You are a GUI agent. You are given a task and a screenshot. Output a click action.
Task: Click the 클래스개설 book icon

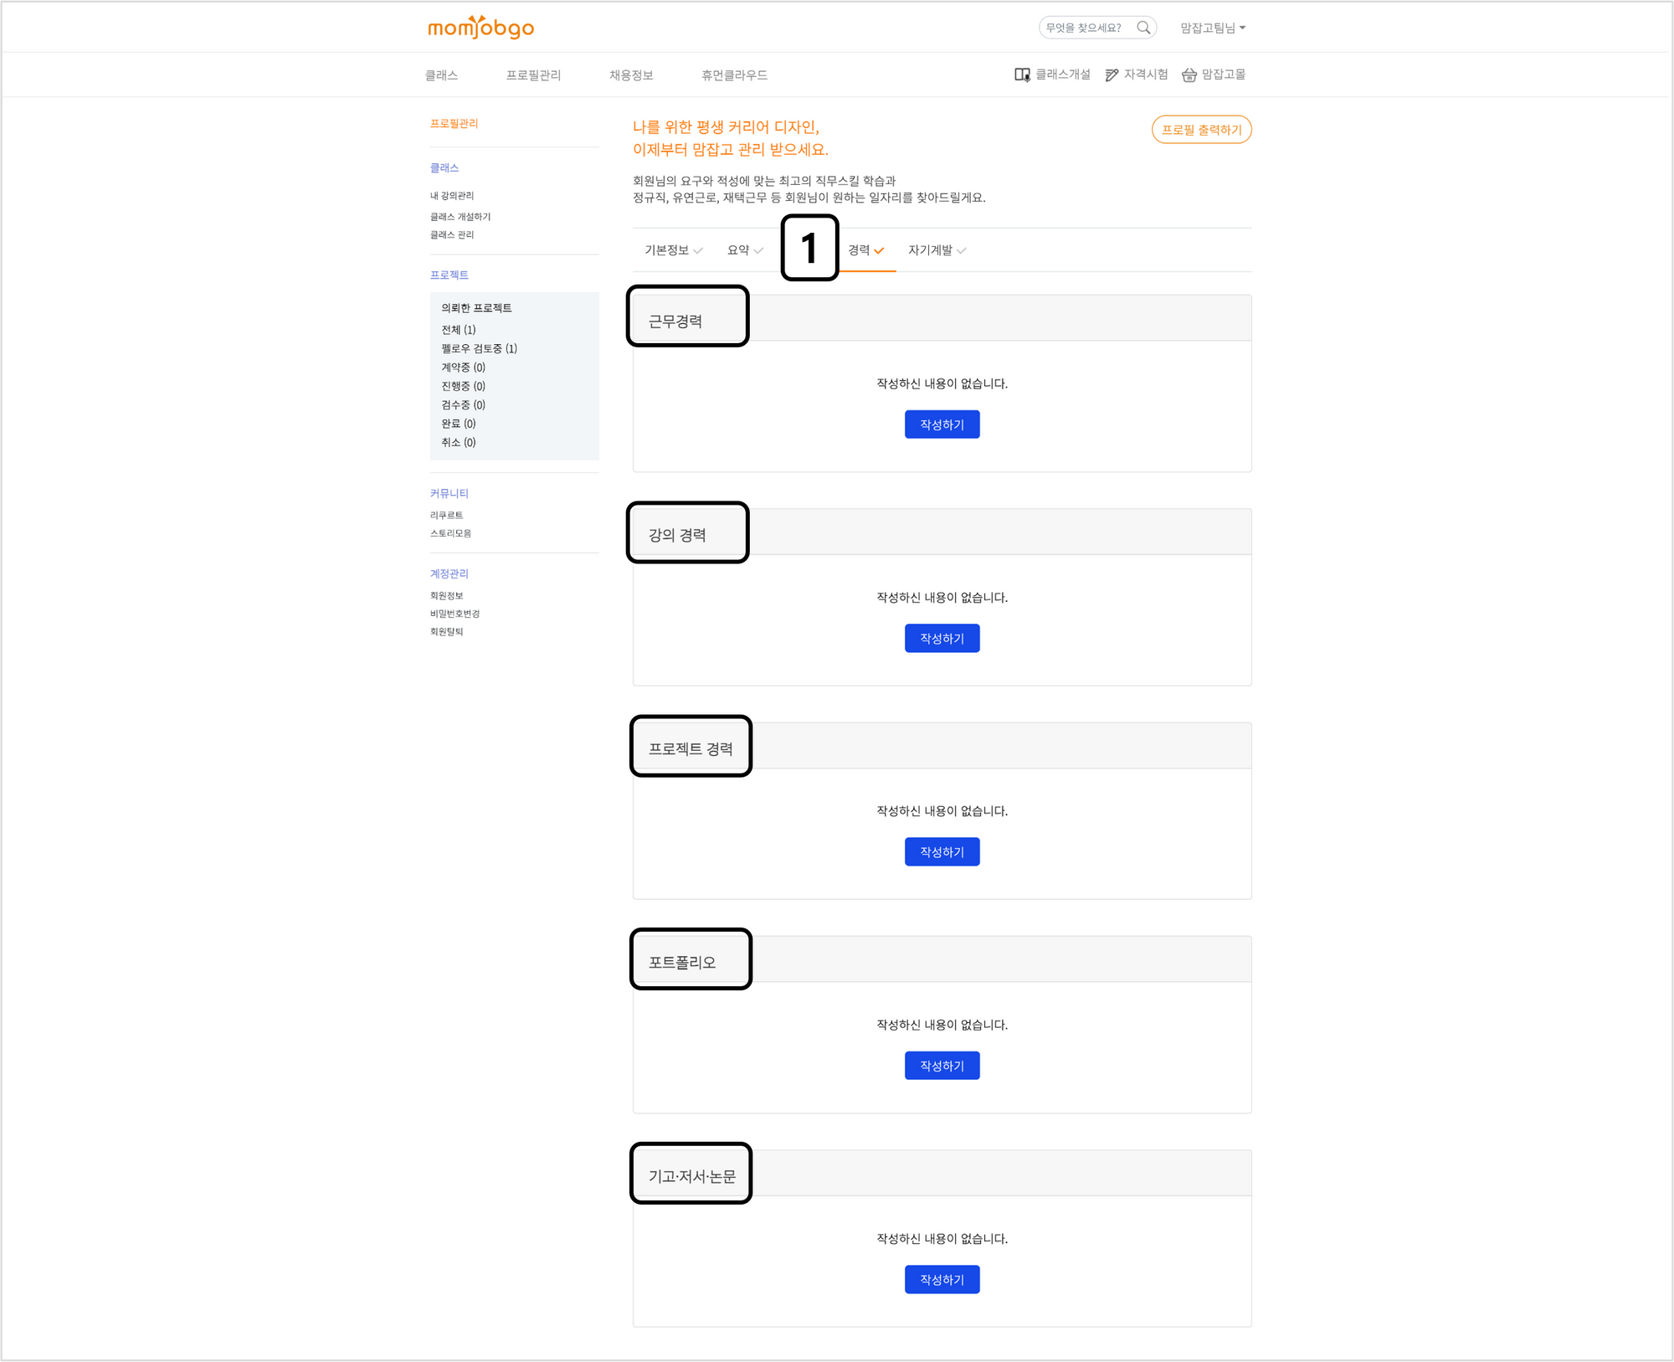[x=1022, y=75]
